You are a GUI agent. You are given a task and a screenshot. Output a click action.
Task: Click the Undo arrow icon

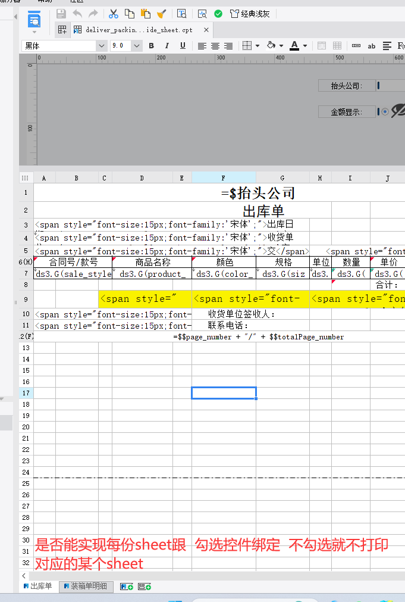click(77, 14)
